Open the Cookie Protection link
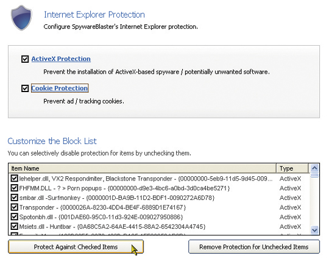329x261 pixels. 60,88
